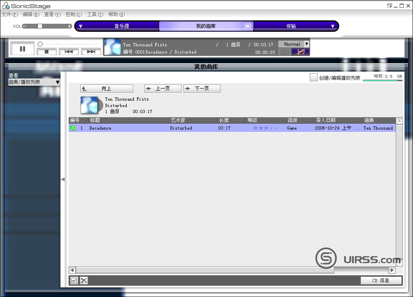Viewport: 413px width, 297px height.
Task: Open the CD 信息 button
Action: (x=381, y=280)
